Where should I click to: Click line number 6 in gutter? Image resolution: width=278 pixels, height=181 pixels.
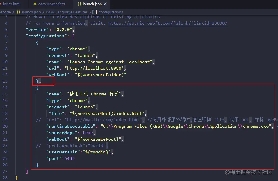[6, 36]
